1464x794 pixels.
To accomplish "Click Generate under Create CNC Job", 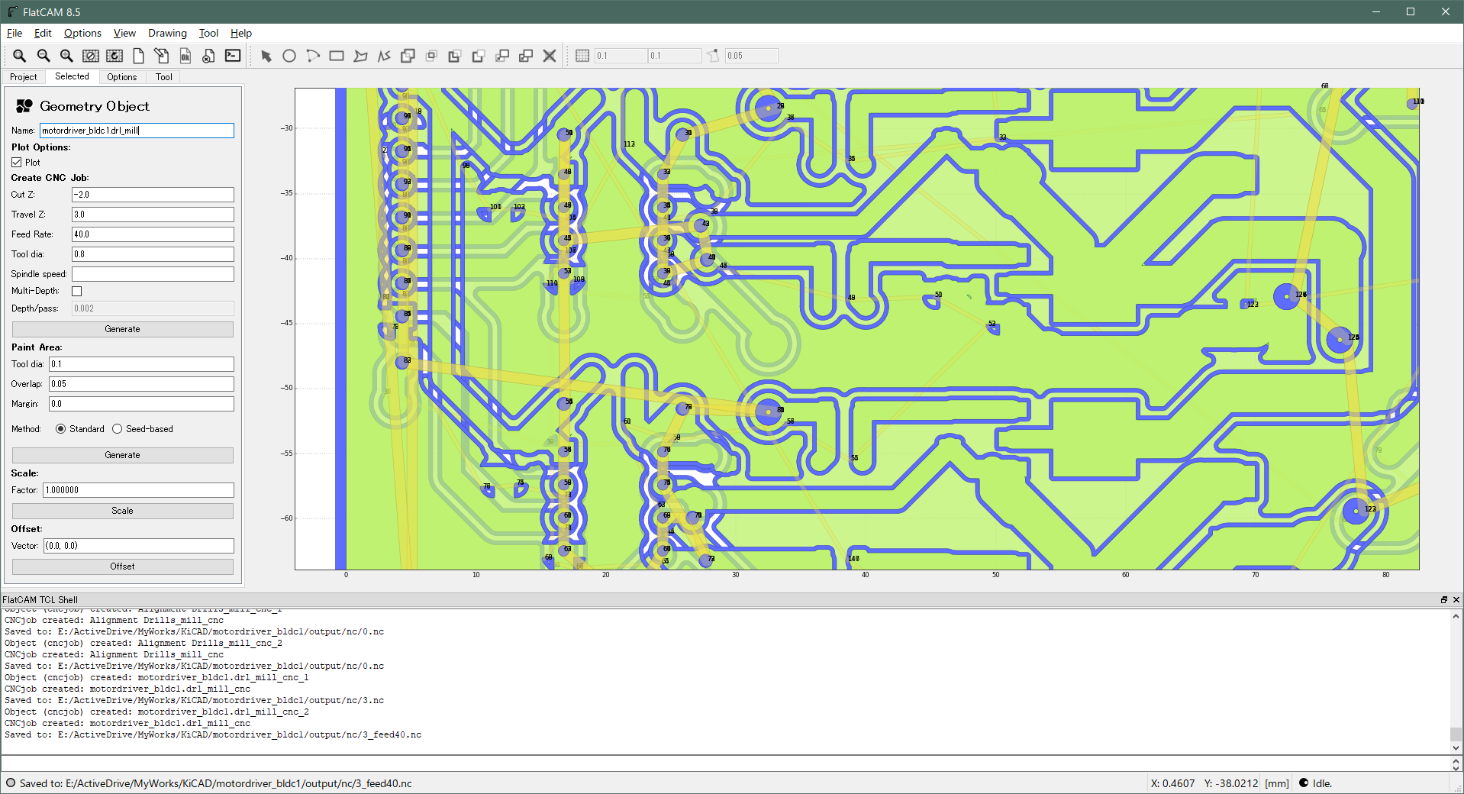I will tap(123, 329).
